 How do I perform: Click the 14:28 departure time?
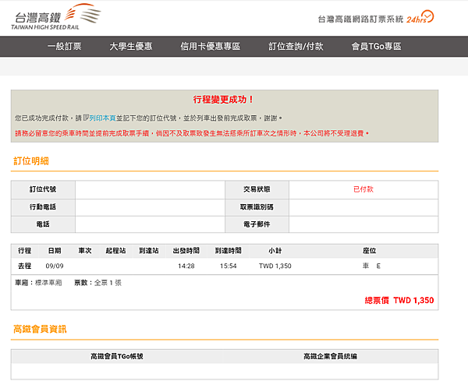pyautogui.click(x=186, y=266)
